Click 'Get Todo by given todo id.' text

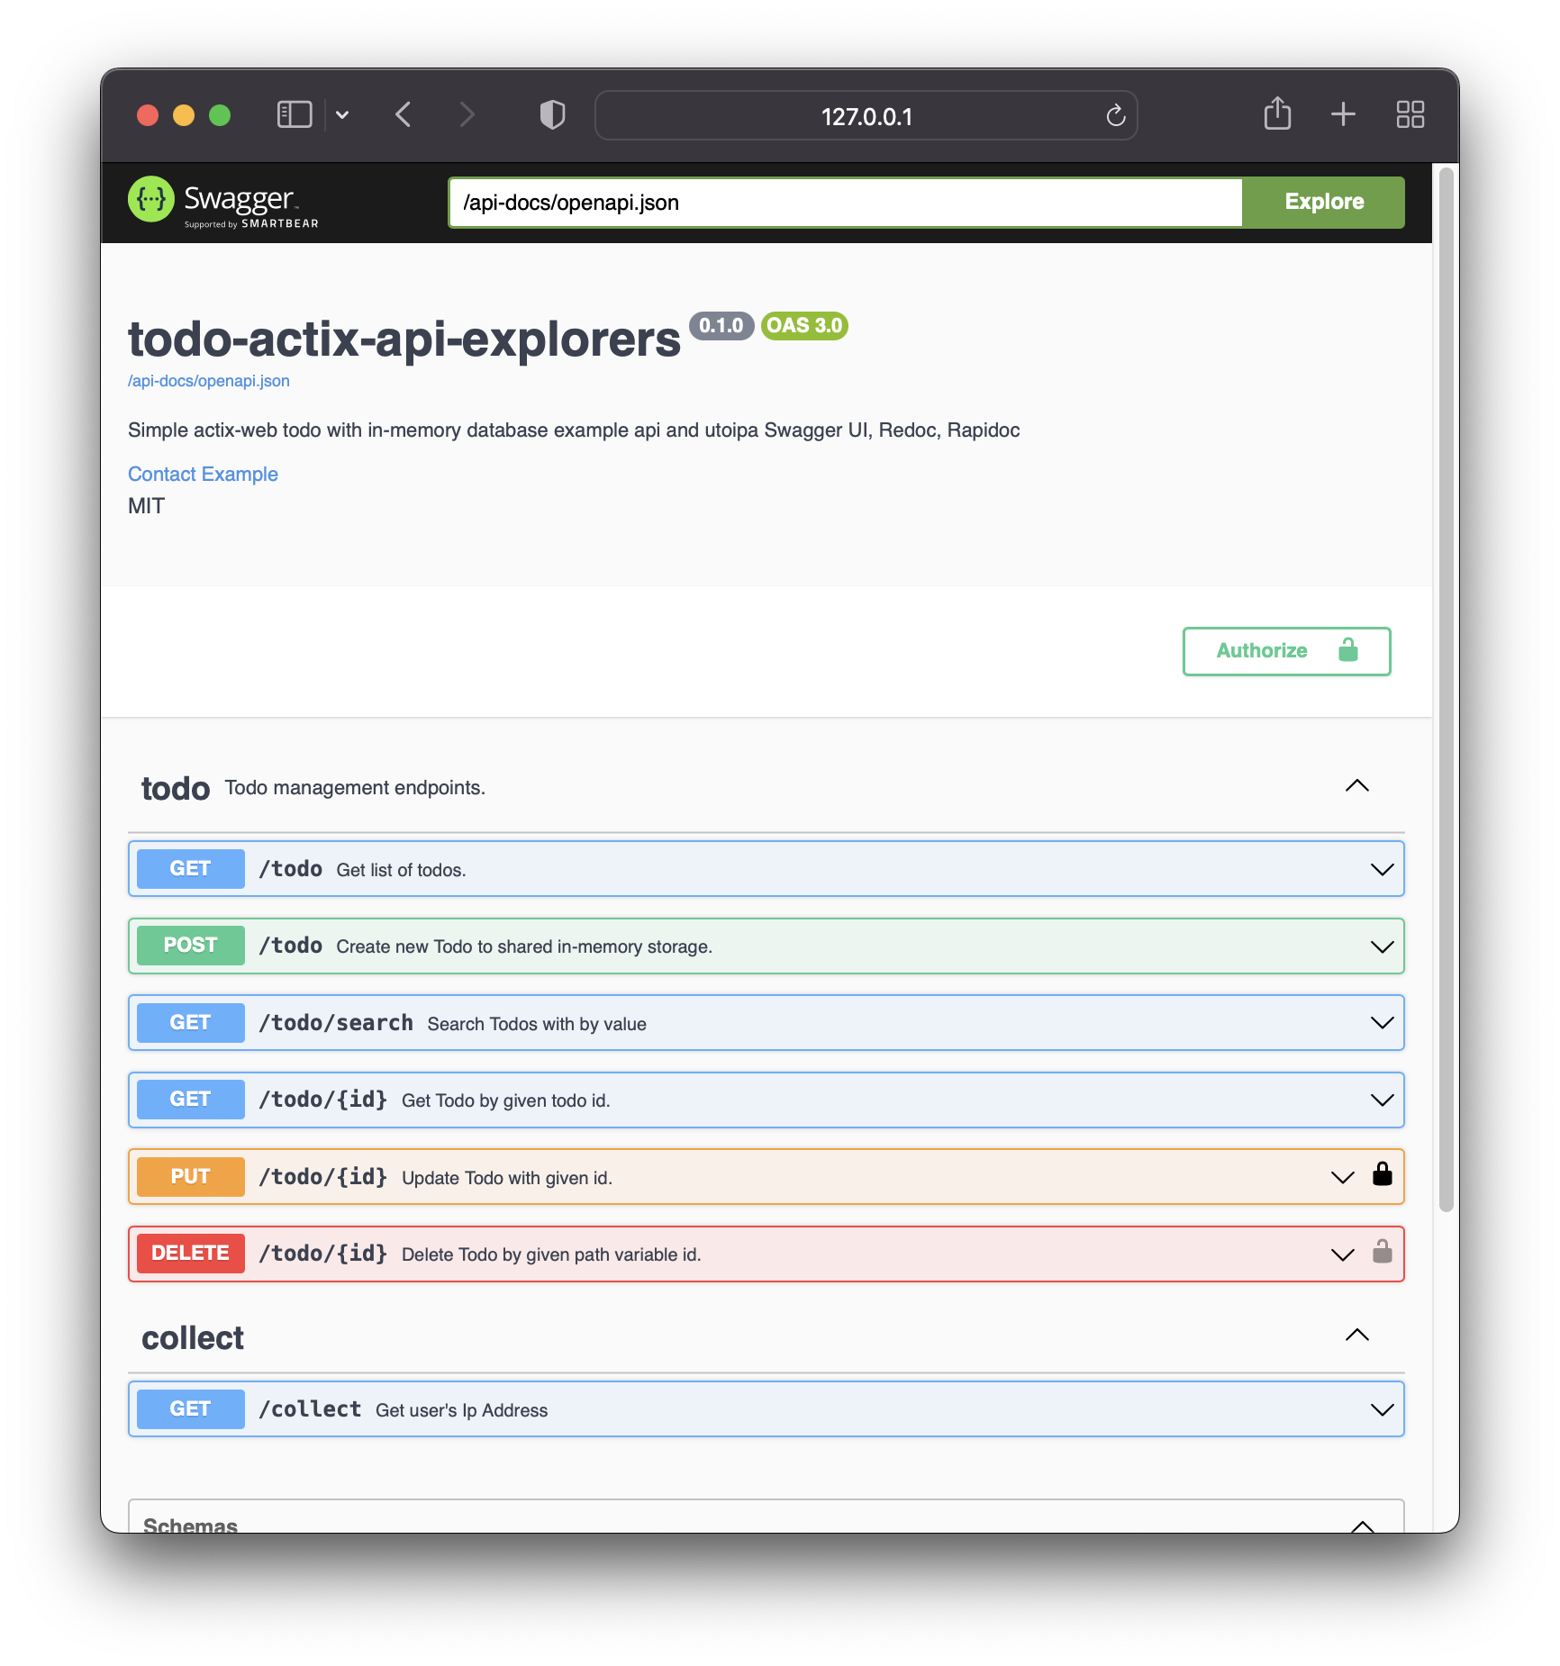click(x=505, y=1100)
